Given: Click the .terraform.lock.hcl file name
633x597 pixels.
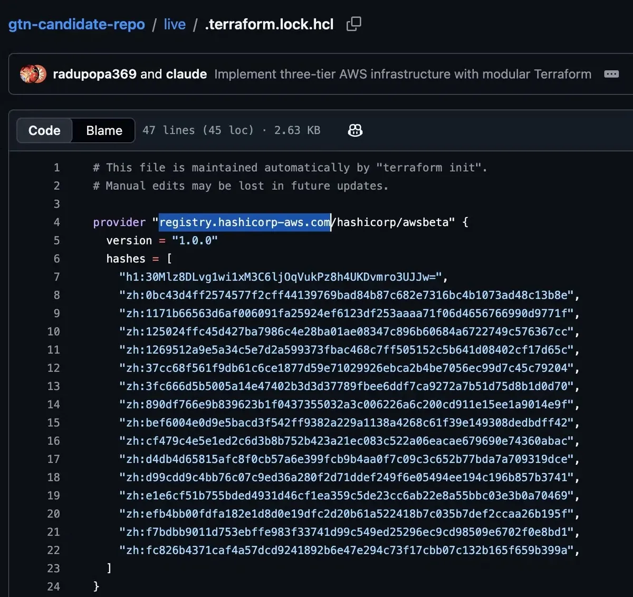Looking at the screenshot, I should click(x=270, y=24).
